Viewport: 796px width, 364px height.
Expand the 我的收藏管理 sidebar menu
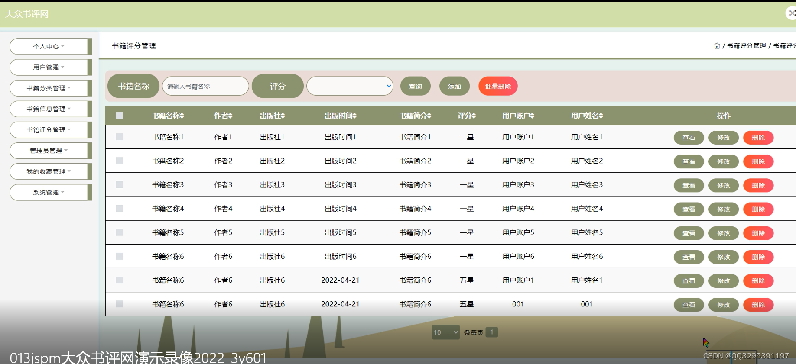[51, 171]
